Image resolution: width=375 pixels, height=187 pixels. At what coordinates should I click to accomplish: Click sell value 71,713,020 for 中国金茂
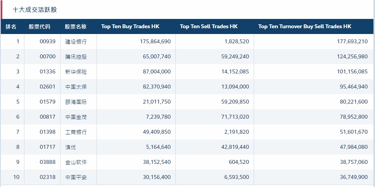pyautogui.click(x=233, y=117)
